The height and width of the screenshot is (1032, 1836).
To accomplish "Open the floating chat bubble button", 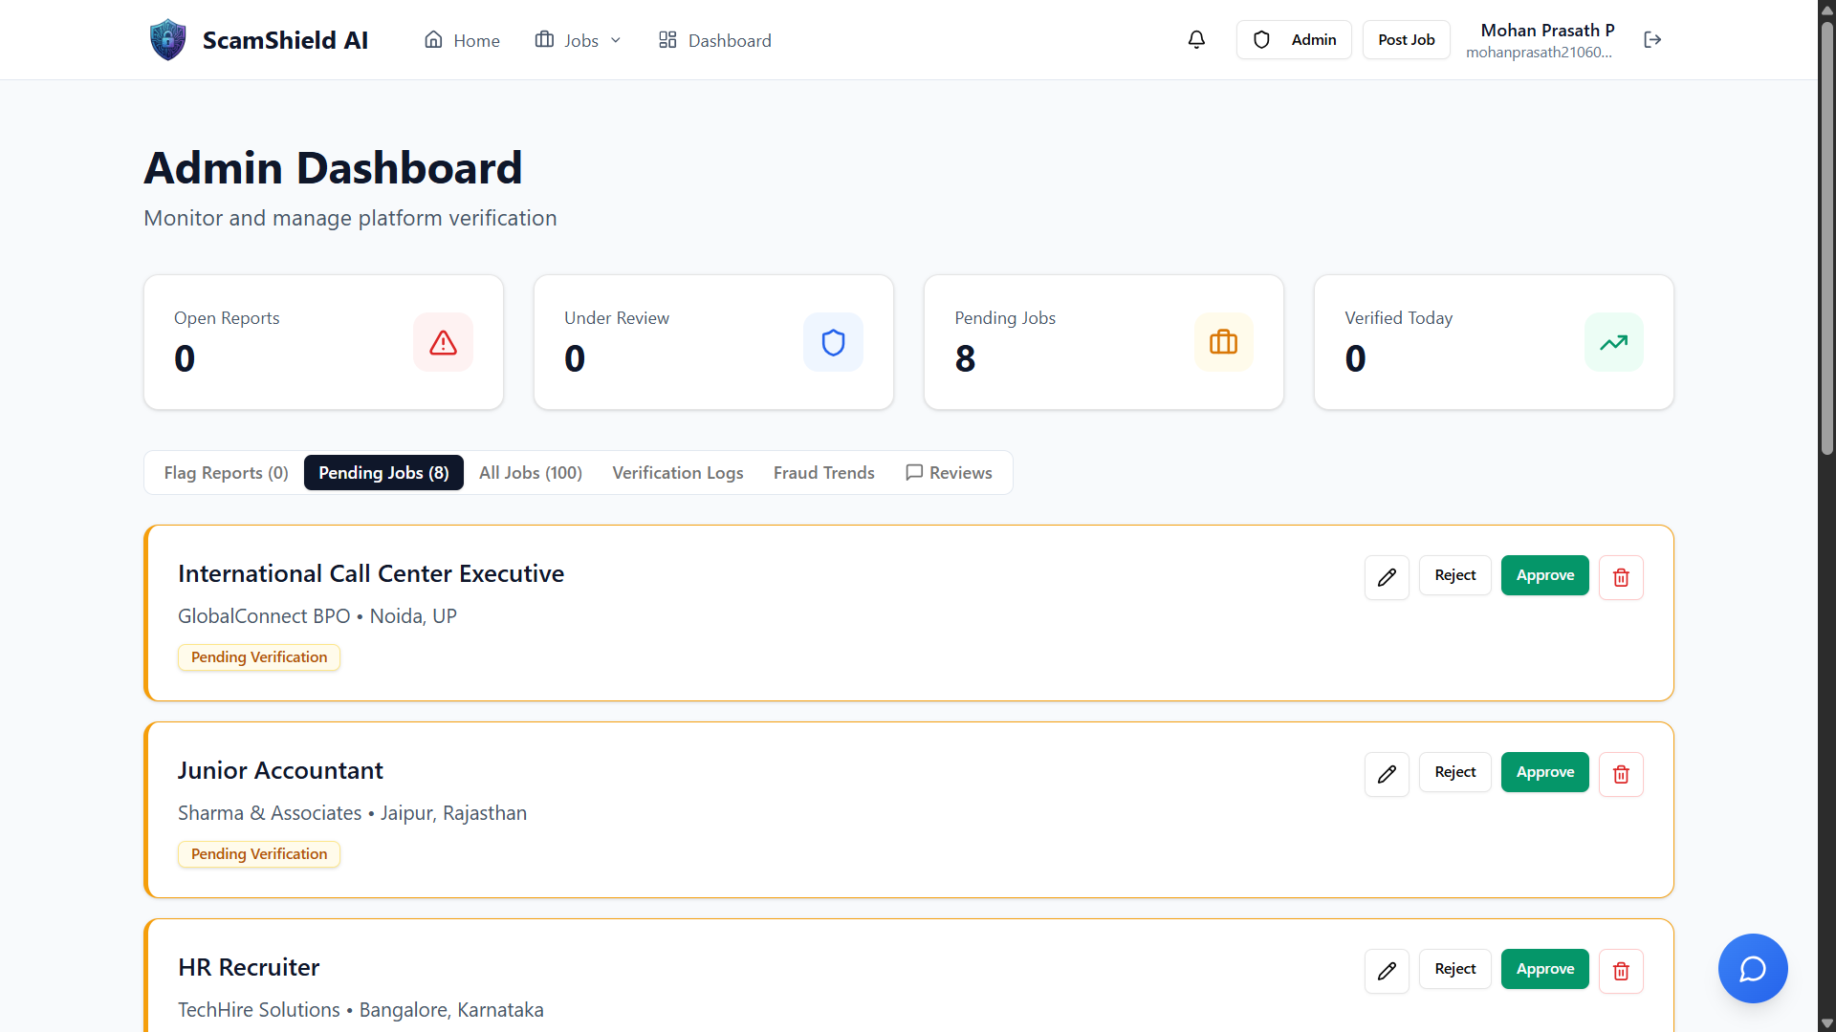I will [1752, 968].
